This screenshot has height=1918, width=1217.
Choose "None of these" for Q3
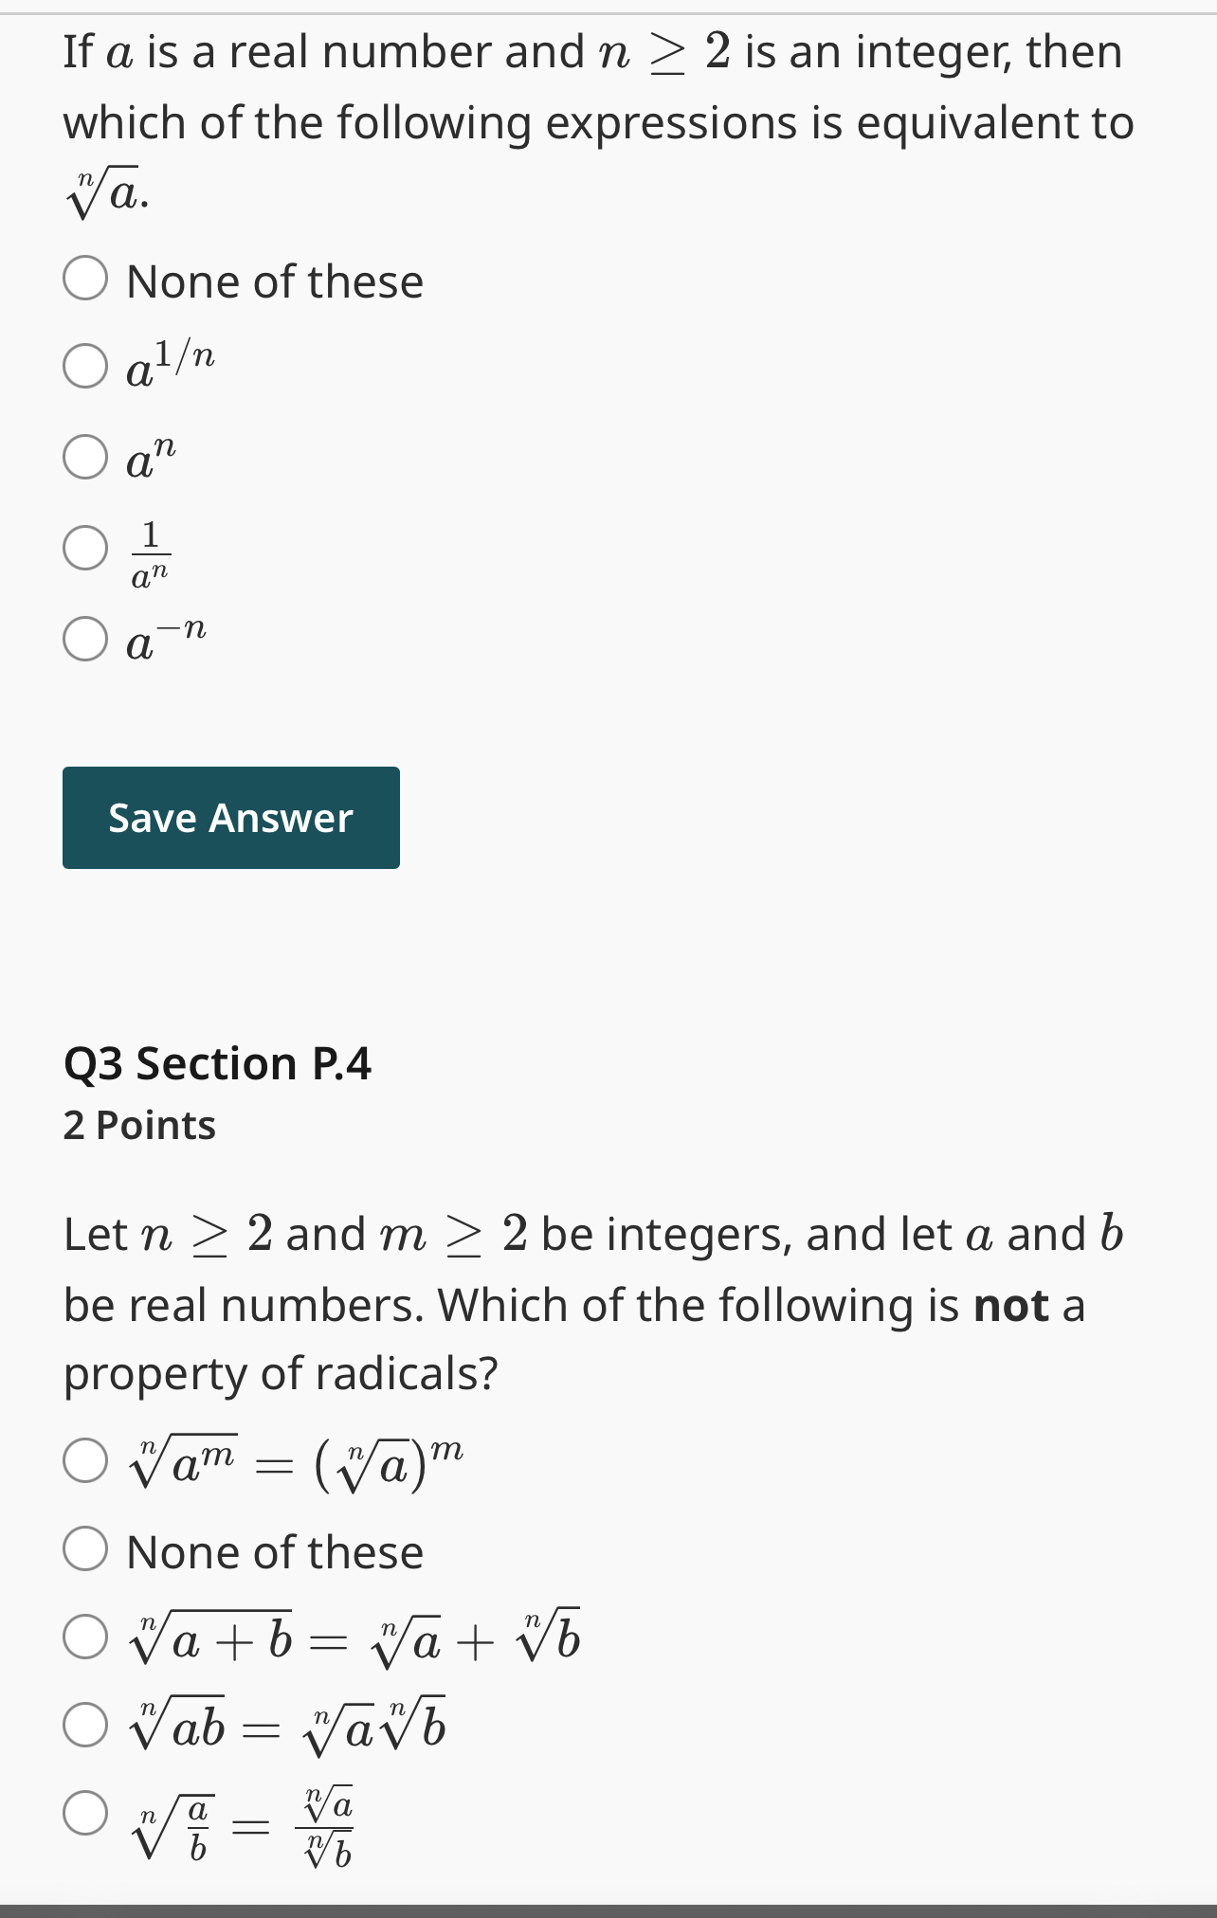coord(85,1547)
